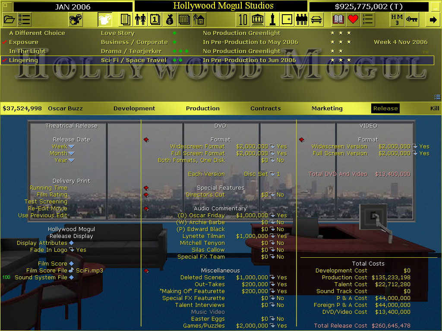
Task: Open the scripts documents icon
Action: 126,19
